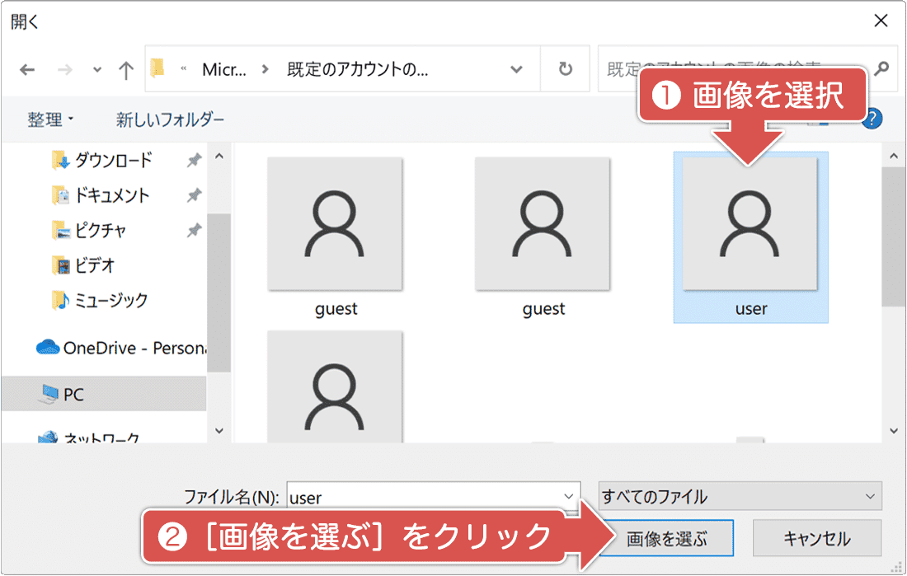907x576 pixels.
Task: Unpin ドキュメント from Quick Access
Action: (193, 195)
